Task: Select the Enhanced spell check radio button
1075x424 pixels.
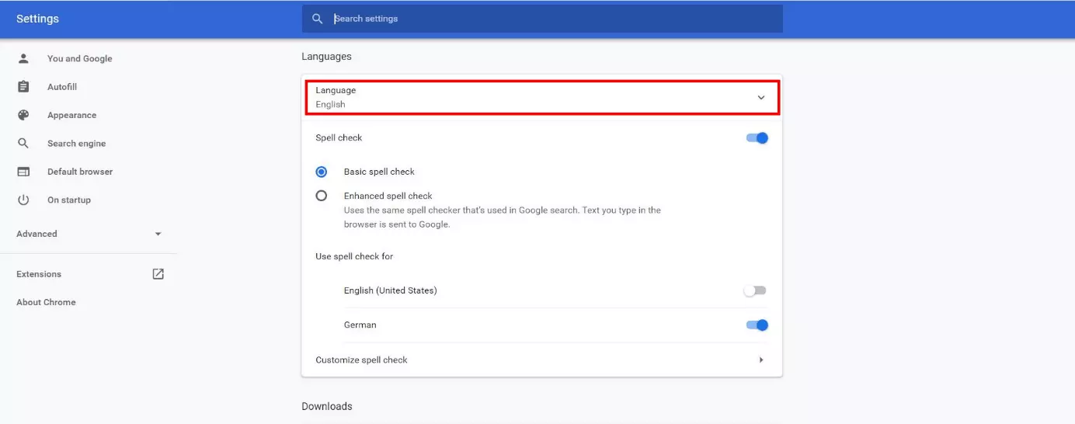Action: (x=322, y=196)
